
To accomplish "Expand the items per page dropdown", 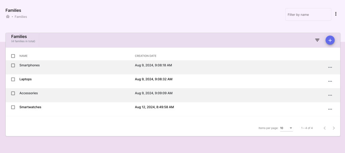I will (x=286, y=128).
